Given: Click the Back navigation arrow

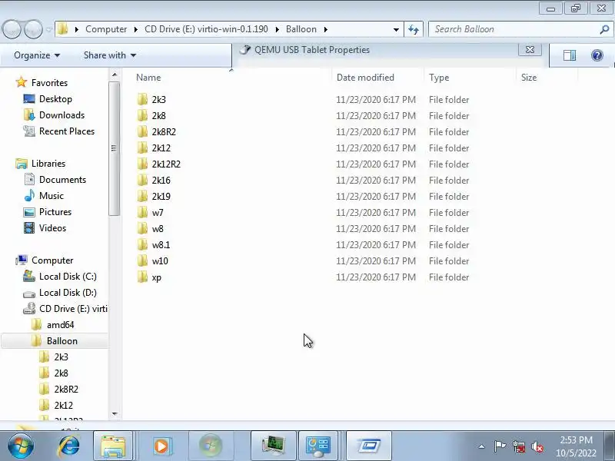Looking at the screenshot, I should [x=12, y=29].
